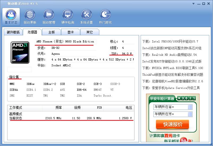Open NVIDIA NVFlash BIOS刷新工具 download link
The width and height of the screenshot is (213, 146).
pyautogui.click(x=173, y=68)
